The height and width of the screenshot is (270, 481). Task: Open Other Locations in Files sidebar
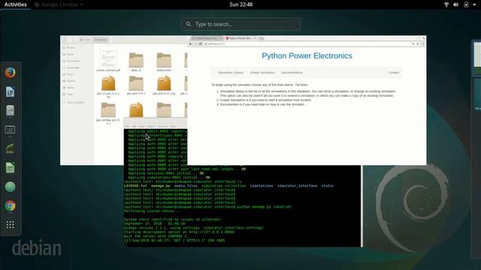pyautogui.click(x=74, y=103)
